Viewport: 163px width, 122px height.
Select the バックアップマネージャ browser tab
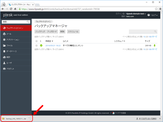21,5
